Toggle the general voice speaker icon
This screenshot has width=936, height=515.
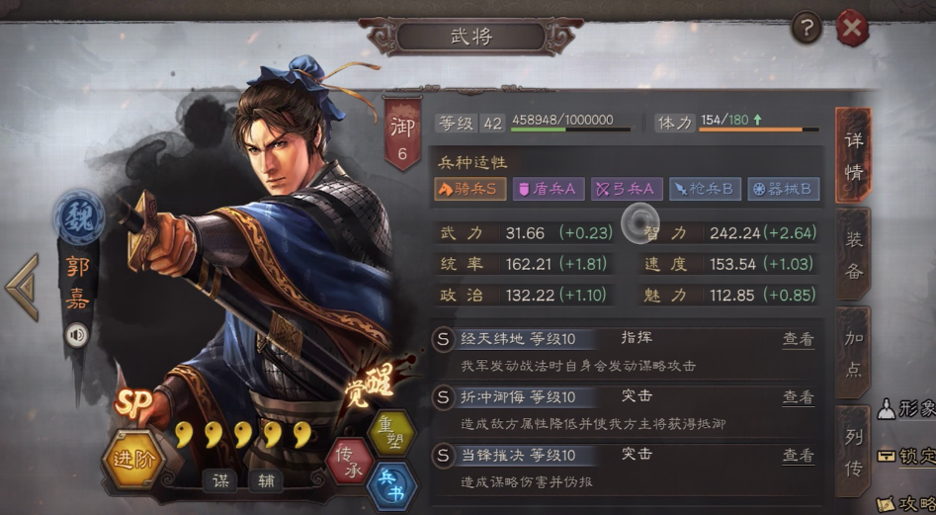[77, 335]
